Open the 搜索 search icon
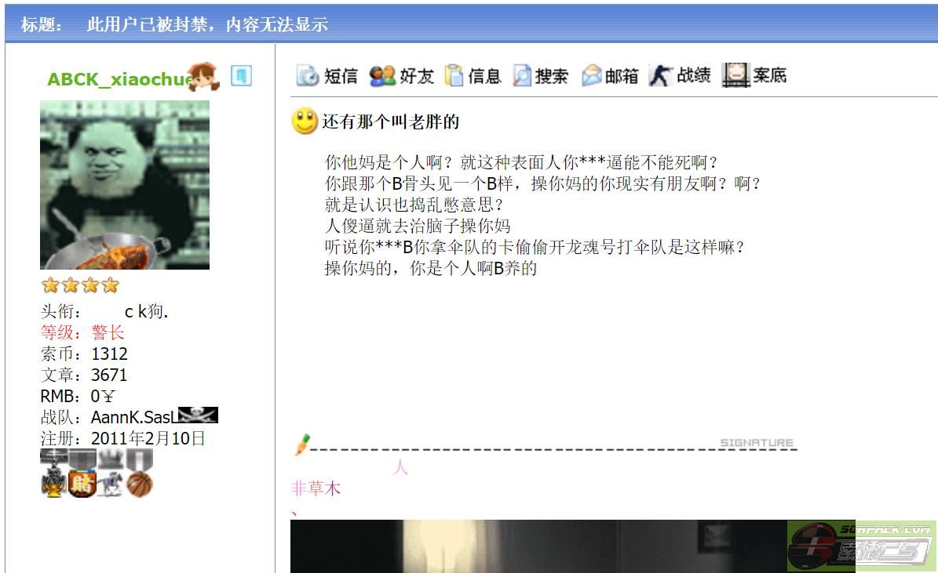 522,76
